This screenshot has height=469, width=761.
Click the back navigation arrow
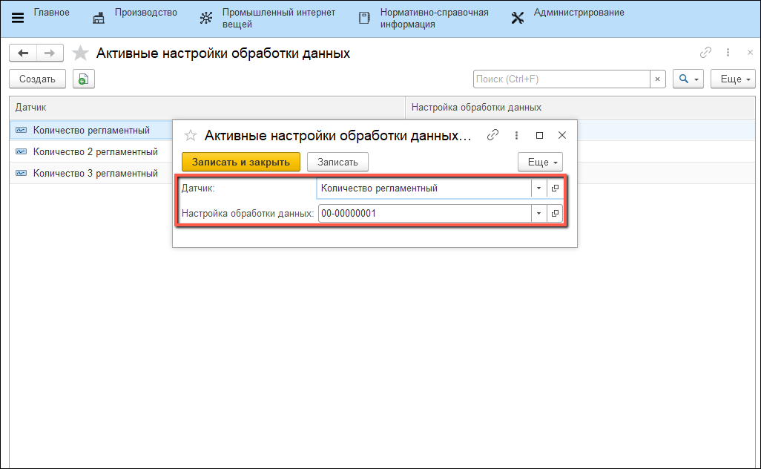pyautogui.click(x=23, y=53)
